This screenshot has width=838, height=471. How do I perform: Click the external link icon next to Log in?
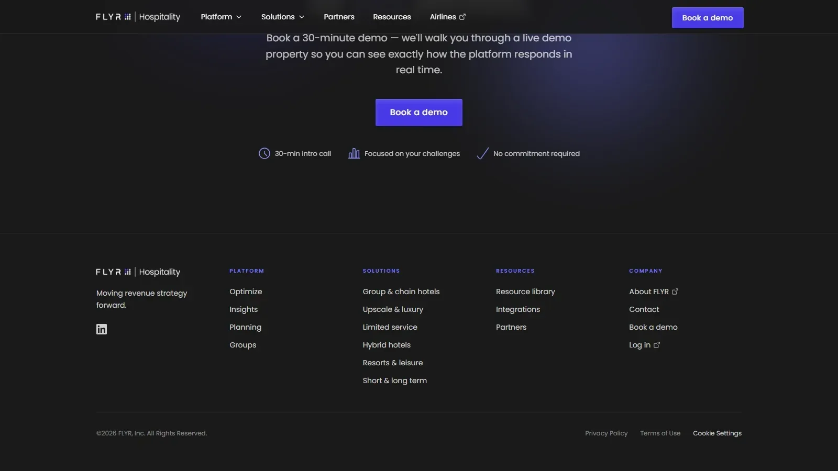tap(657, 345)
